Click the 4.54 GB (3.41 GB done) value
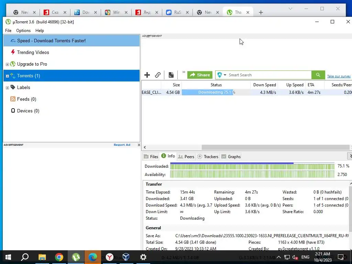This screenshot has height=264, width=352. point(196,242)
